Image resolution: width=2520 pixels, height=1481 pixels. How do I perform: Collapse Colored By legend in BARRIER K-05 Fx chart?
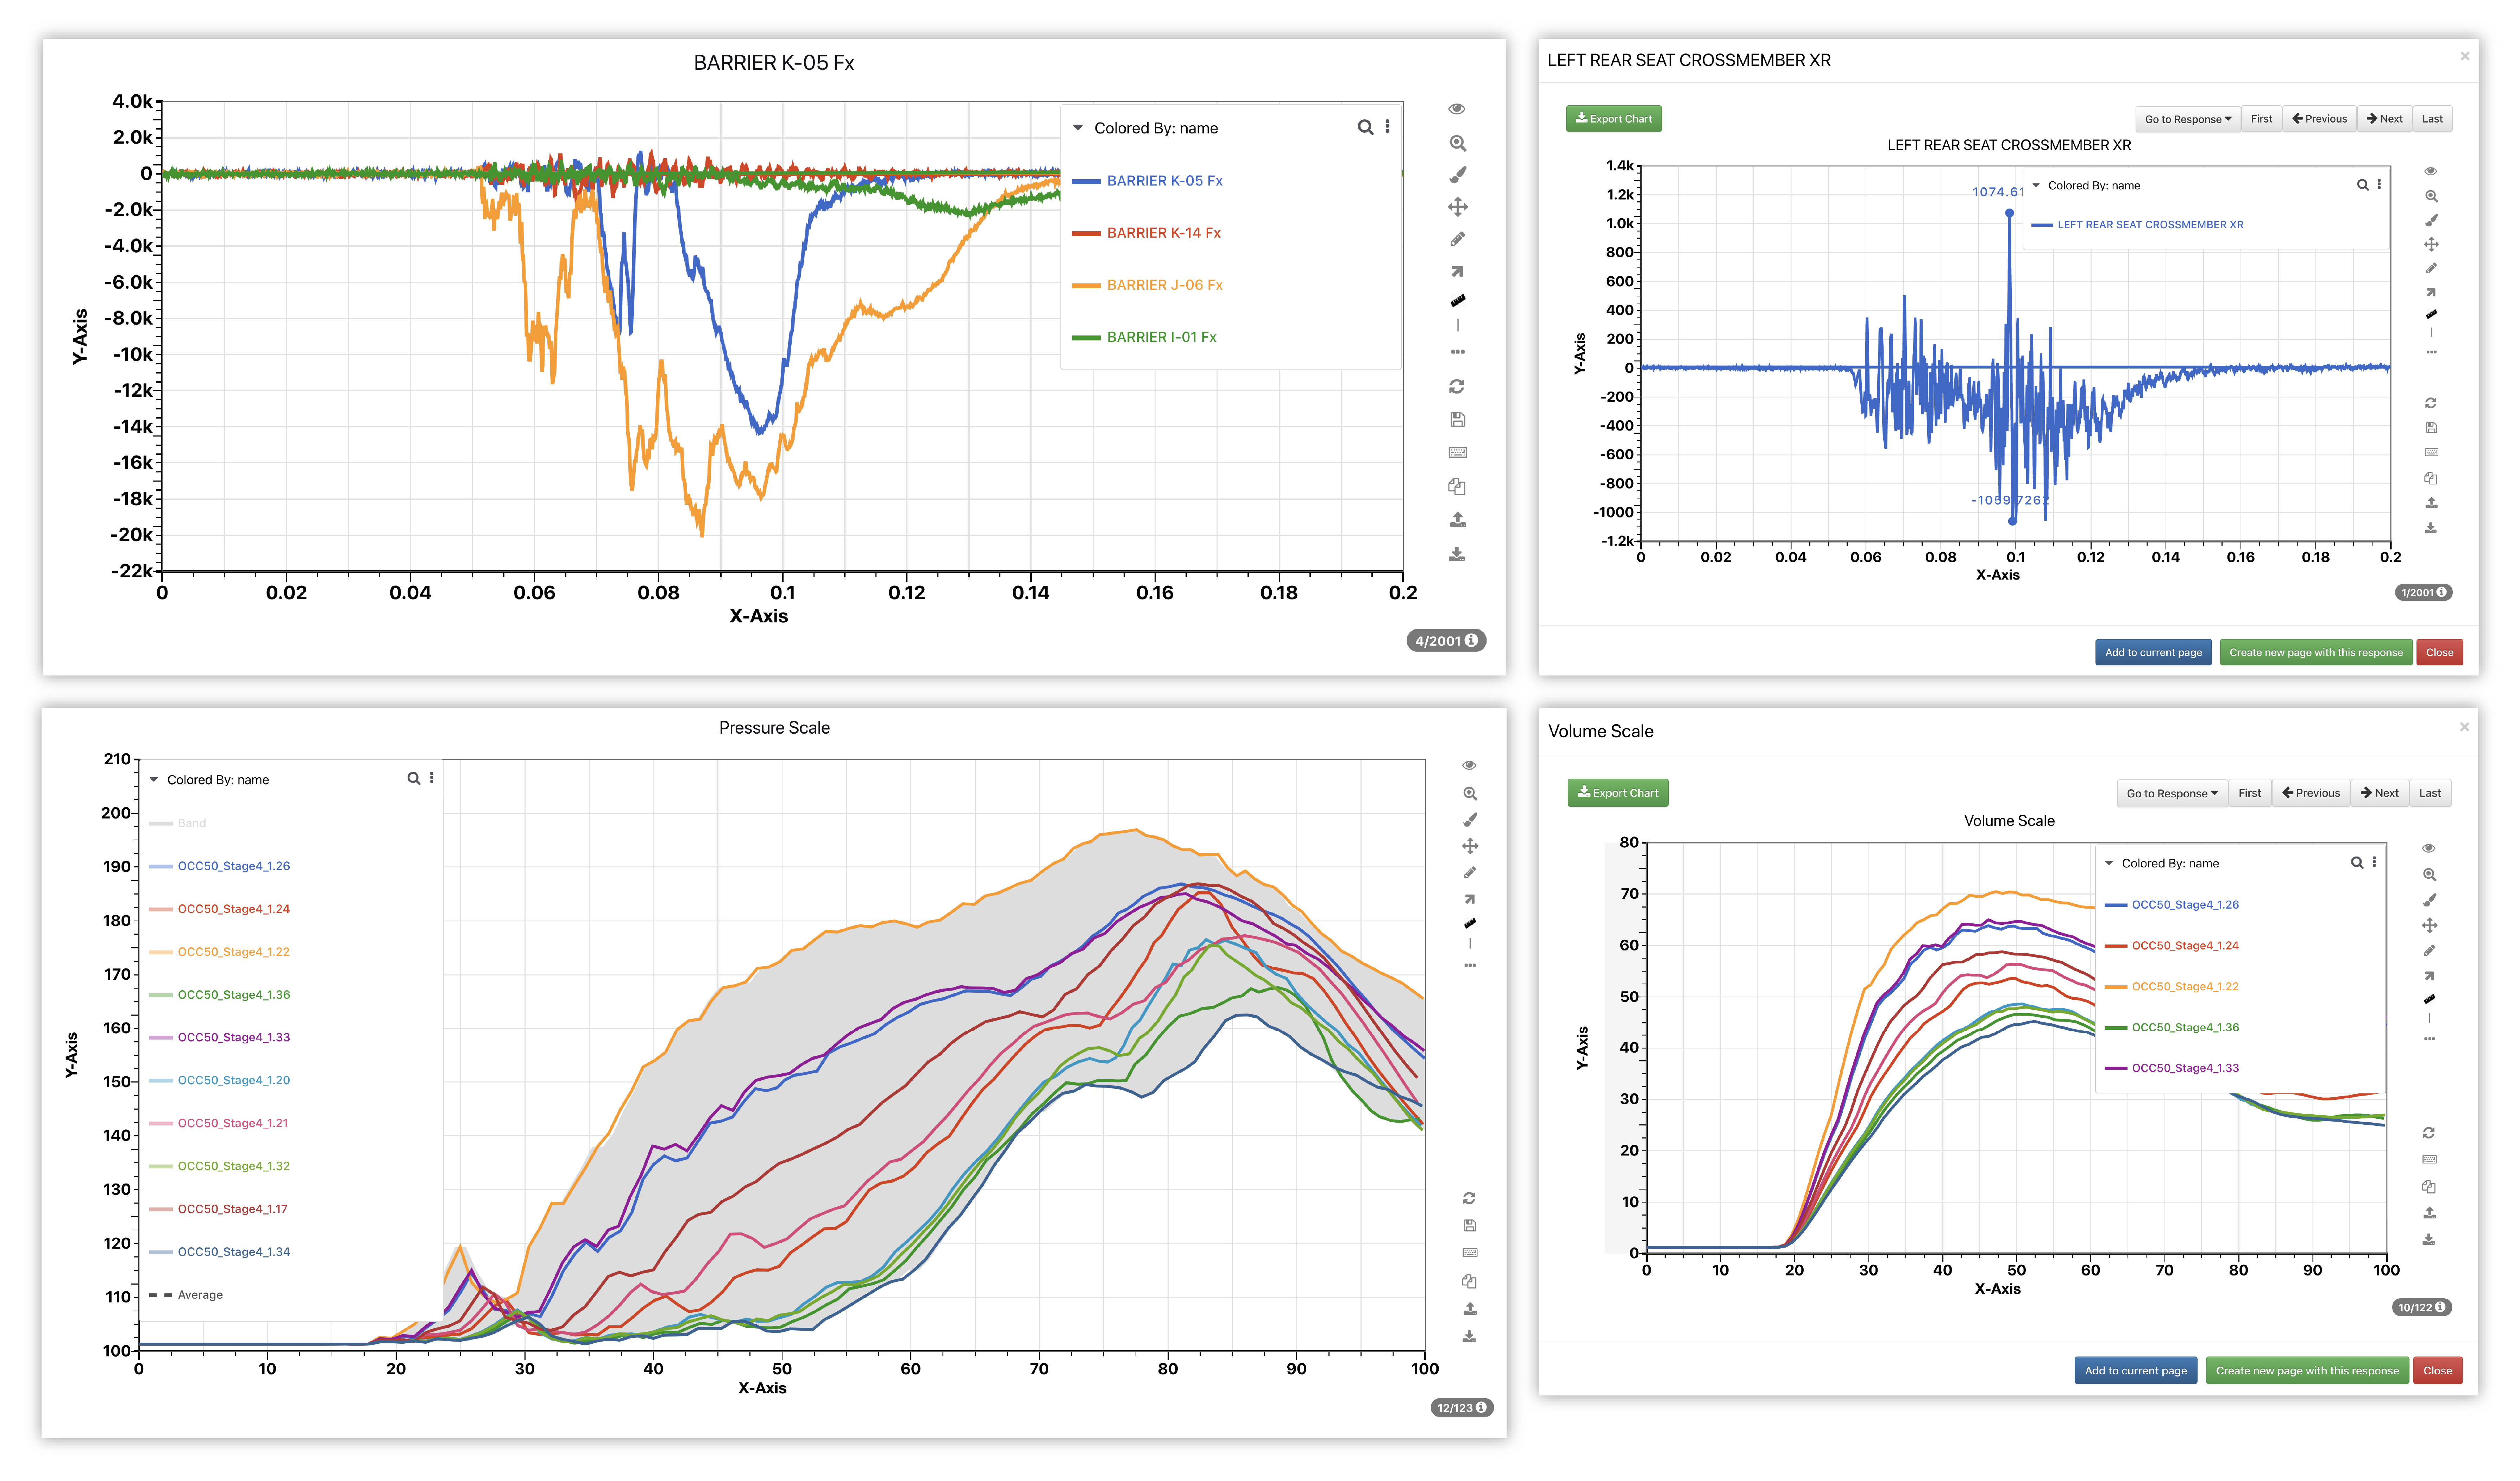(x=1078, y=128)
